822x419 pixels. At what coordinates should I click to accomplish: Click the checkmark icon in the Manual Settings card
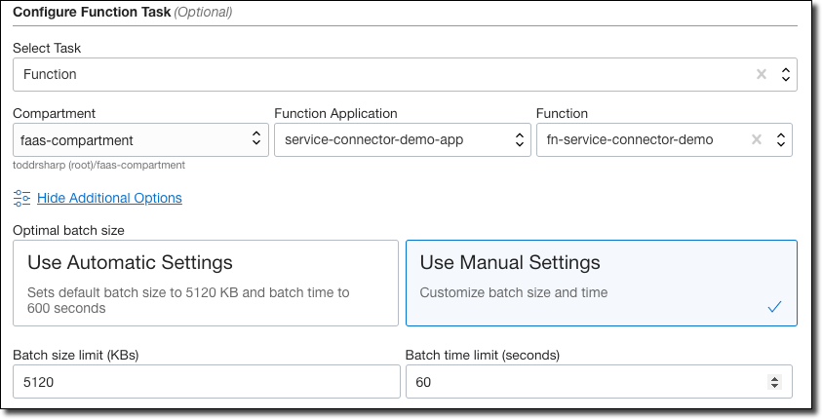point(774,307)
